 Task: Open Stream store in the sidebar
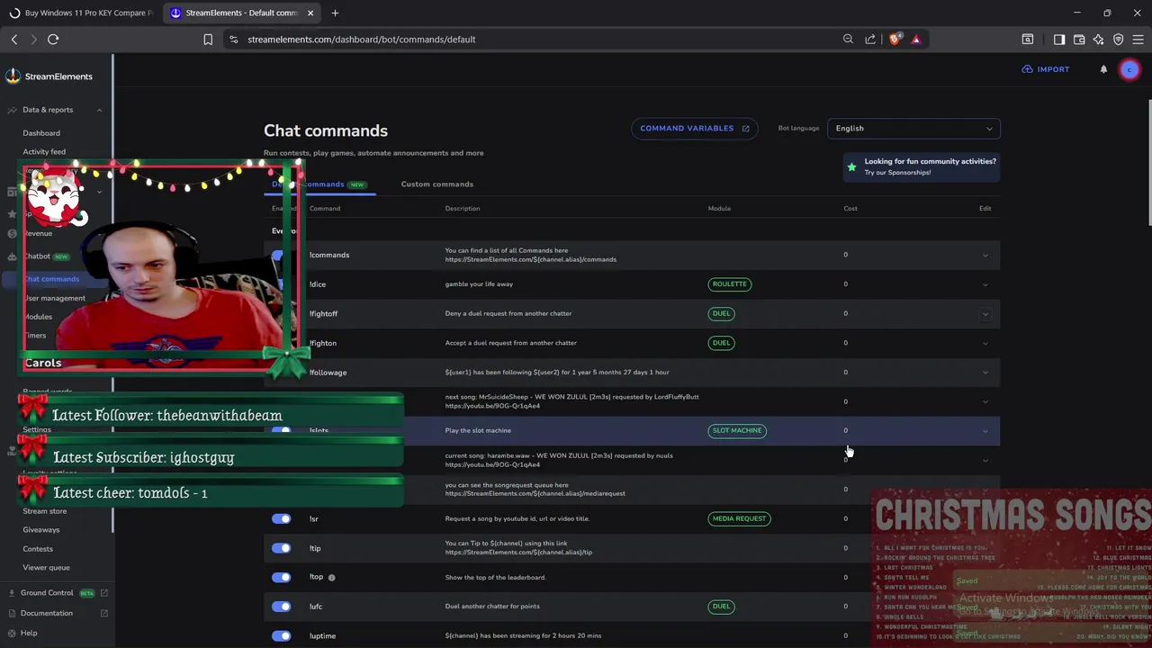tap(44, 511)
